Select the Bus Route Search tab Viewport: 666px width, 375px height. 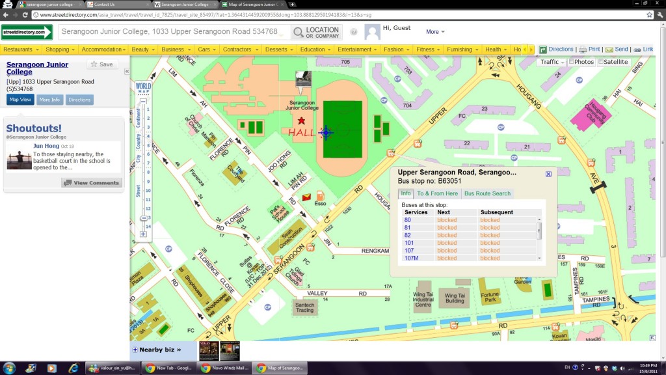pyautogui.click(x=487, y=193)
